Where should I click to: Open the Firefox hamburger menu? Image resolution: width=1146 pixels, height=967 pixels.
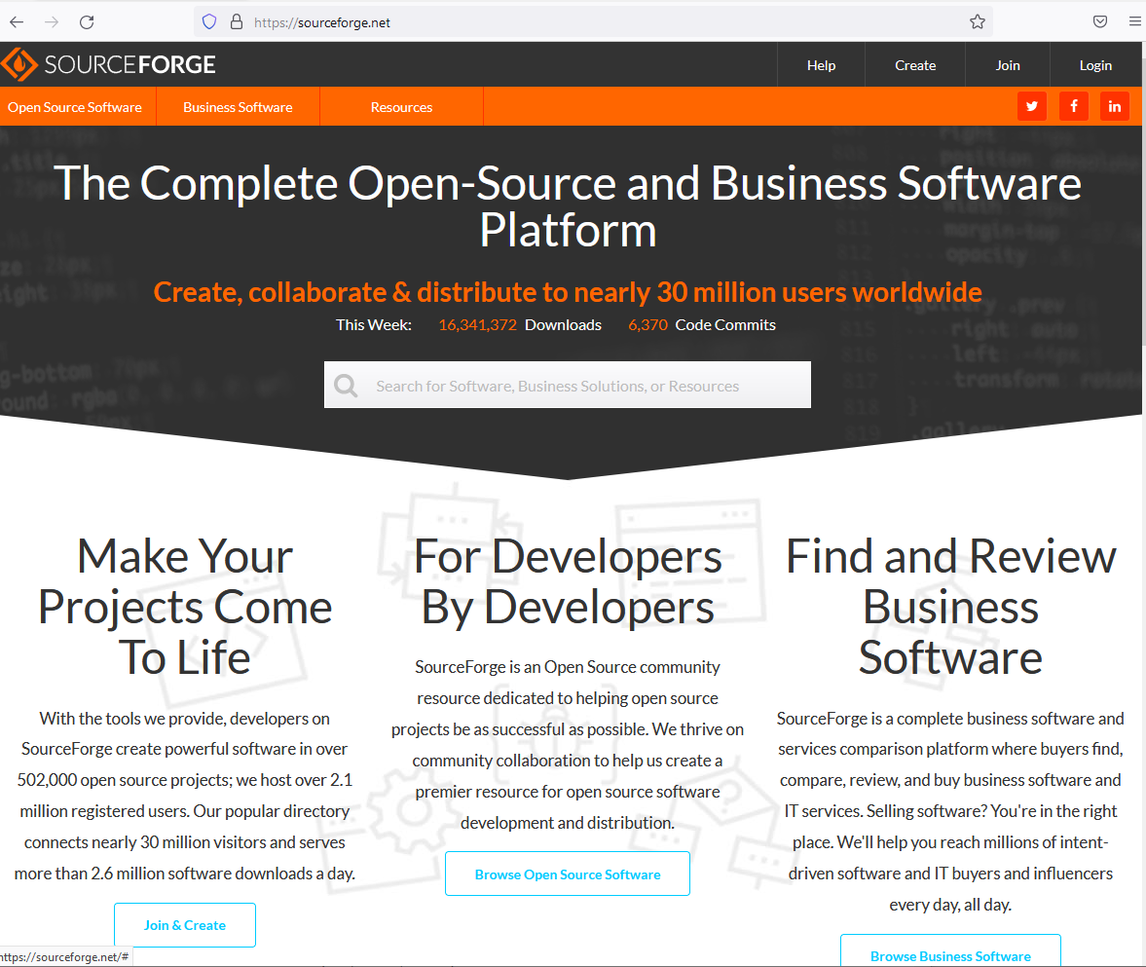coord(1133,20)
